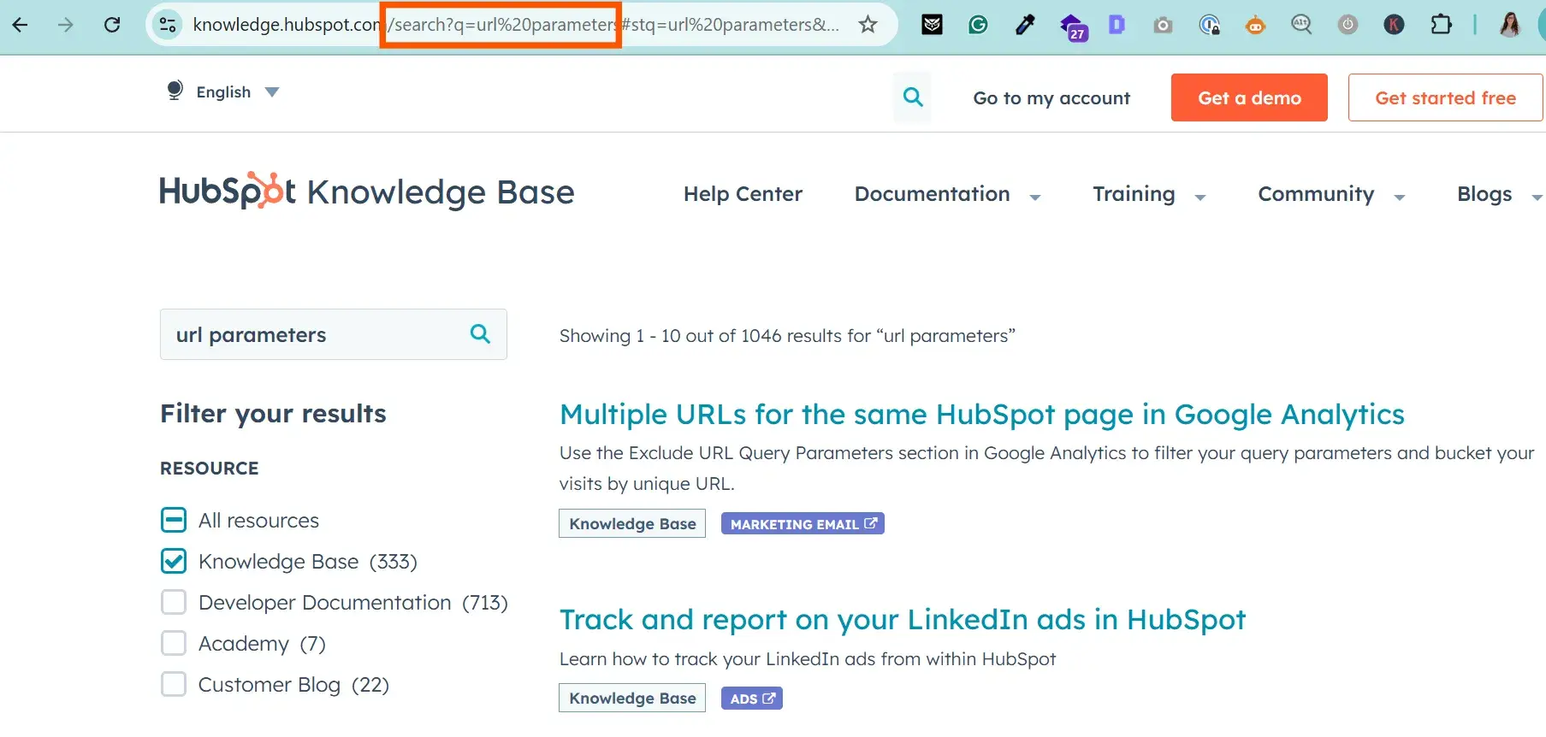The height and width of the screenshot is (737, 1546).
Task: Submit search with the search box magnifier
Action: tap(480, 334)
